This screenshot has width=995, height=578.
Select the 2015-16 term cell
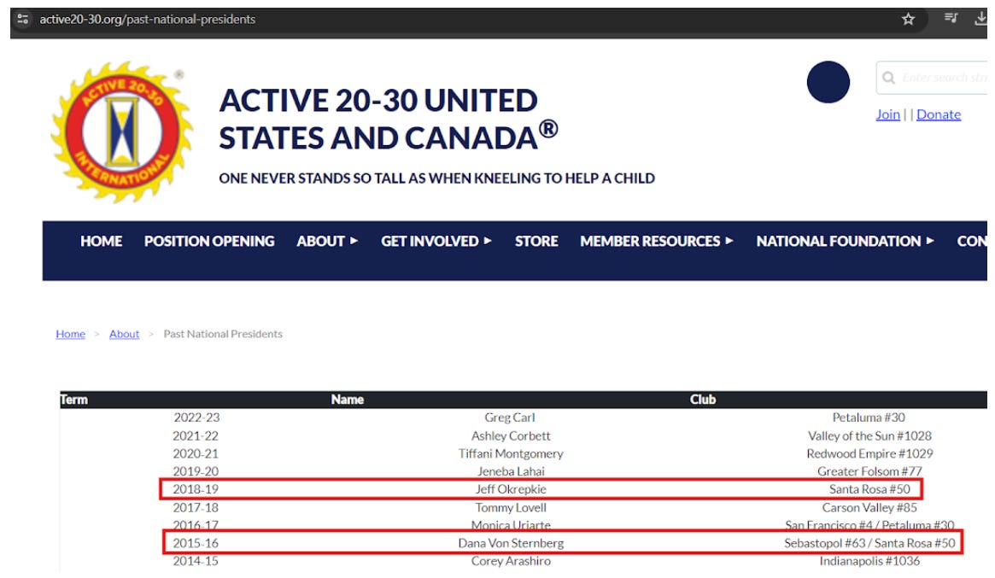pos(196,543)
